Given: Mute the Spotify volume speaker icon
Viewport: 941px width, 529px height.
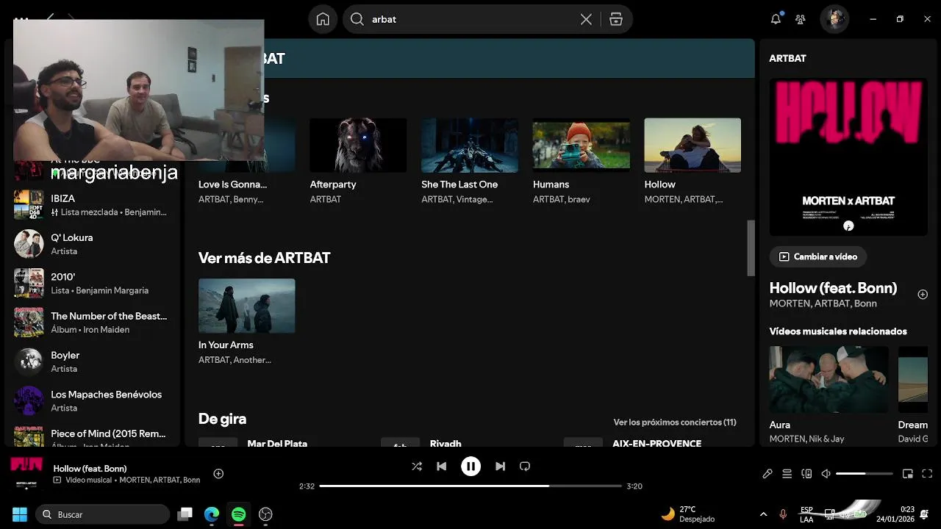Looking at the screenshot, I should 826,474.
